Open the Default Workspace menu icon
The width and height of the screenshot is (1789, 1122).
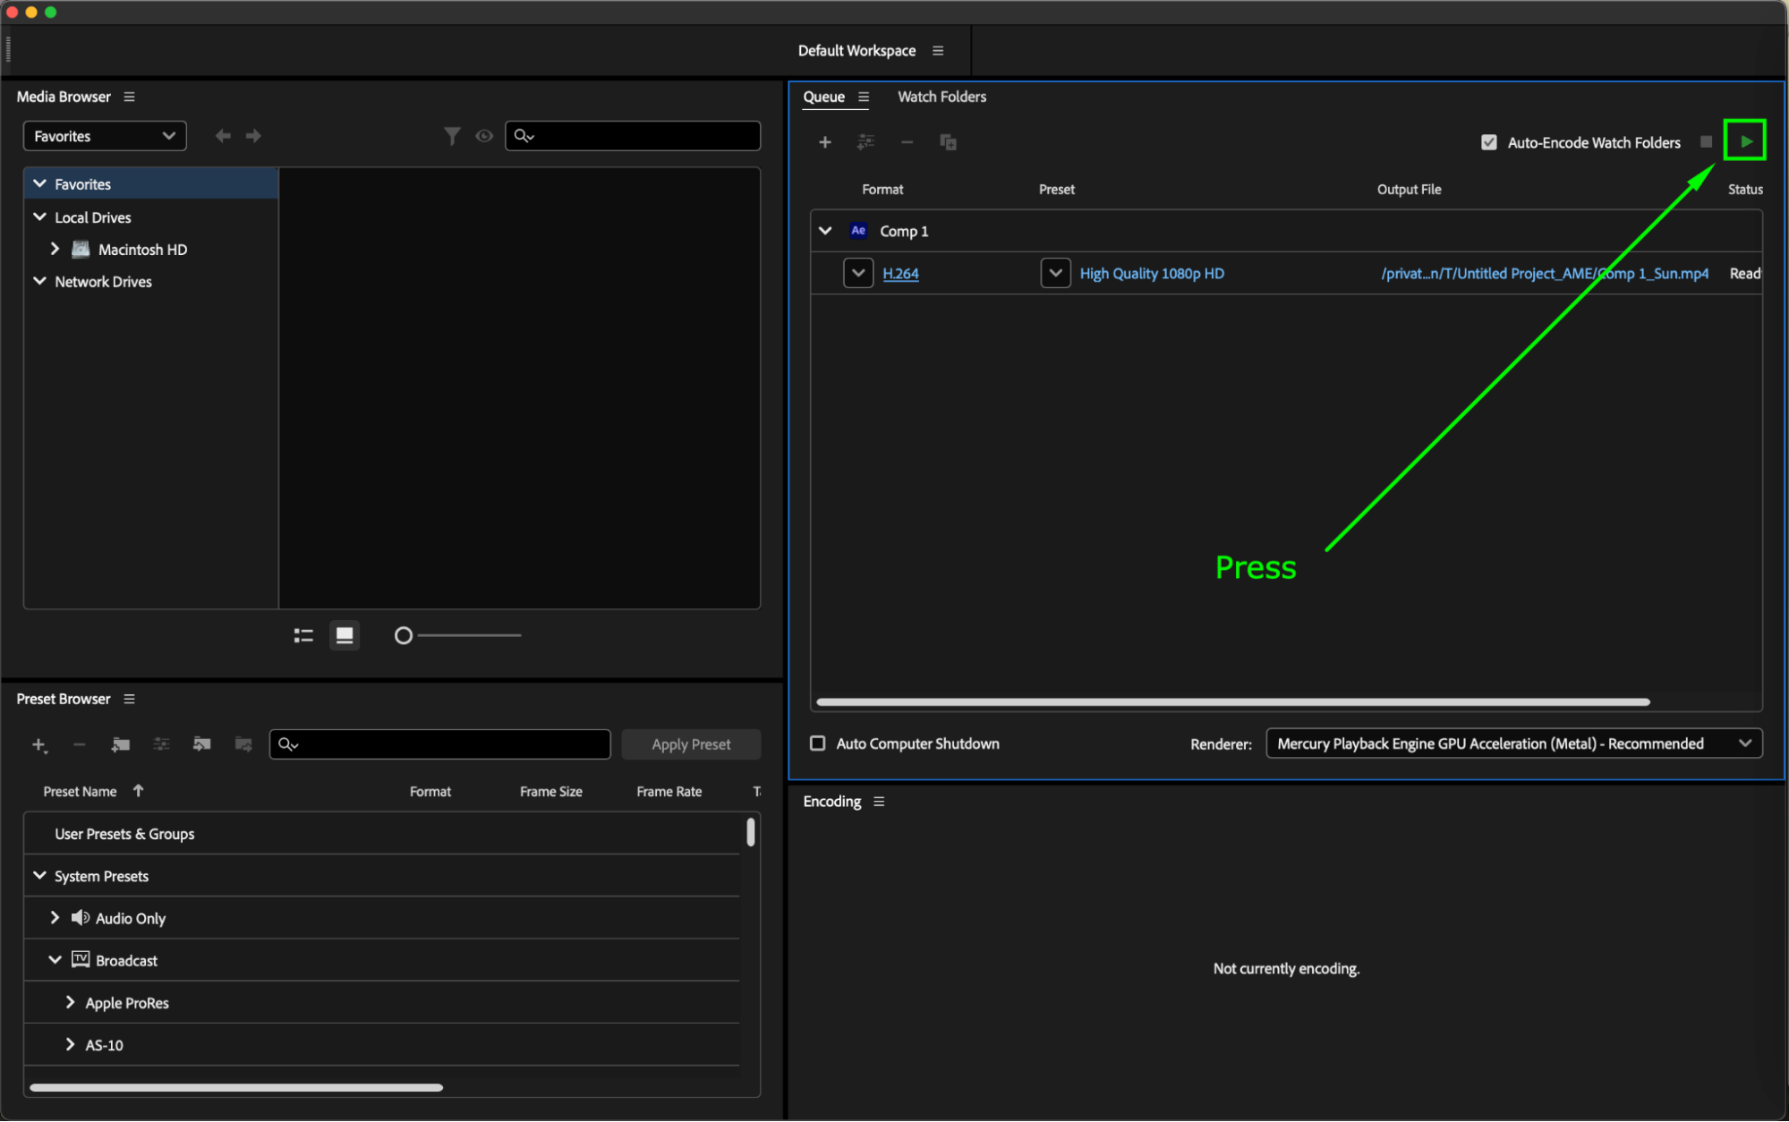938,51
